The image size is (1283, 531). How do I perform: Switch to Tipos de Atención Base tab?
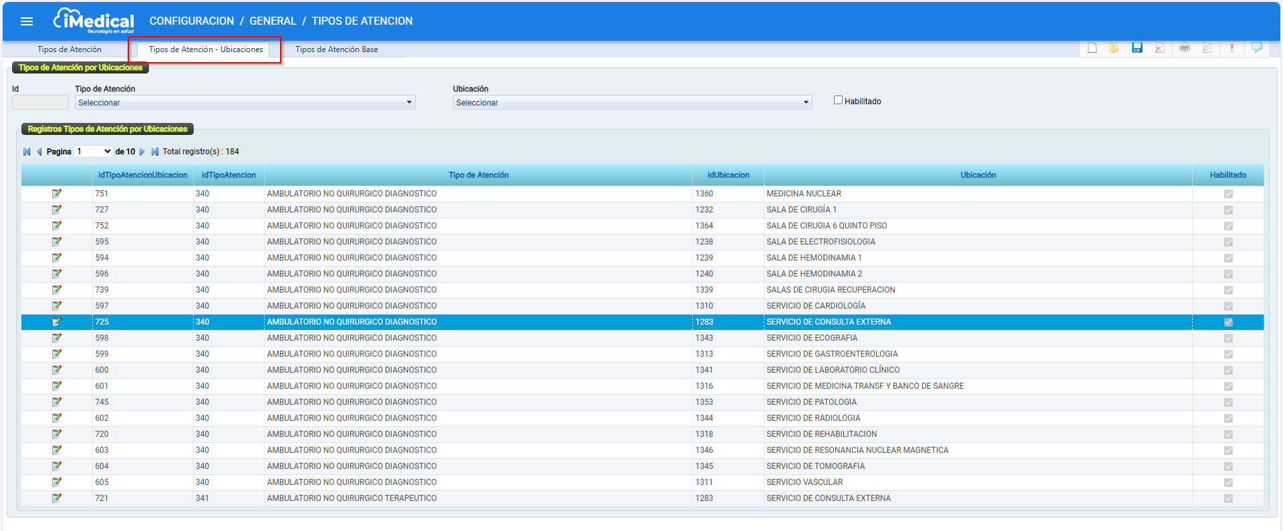coord(336,49)
